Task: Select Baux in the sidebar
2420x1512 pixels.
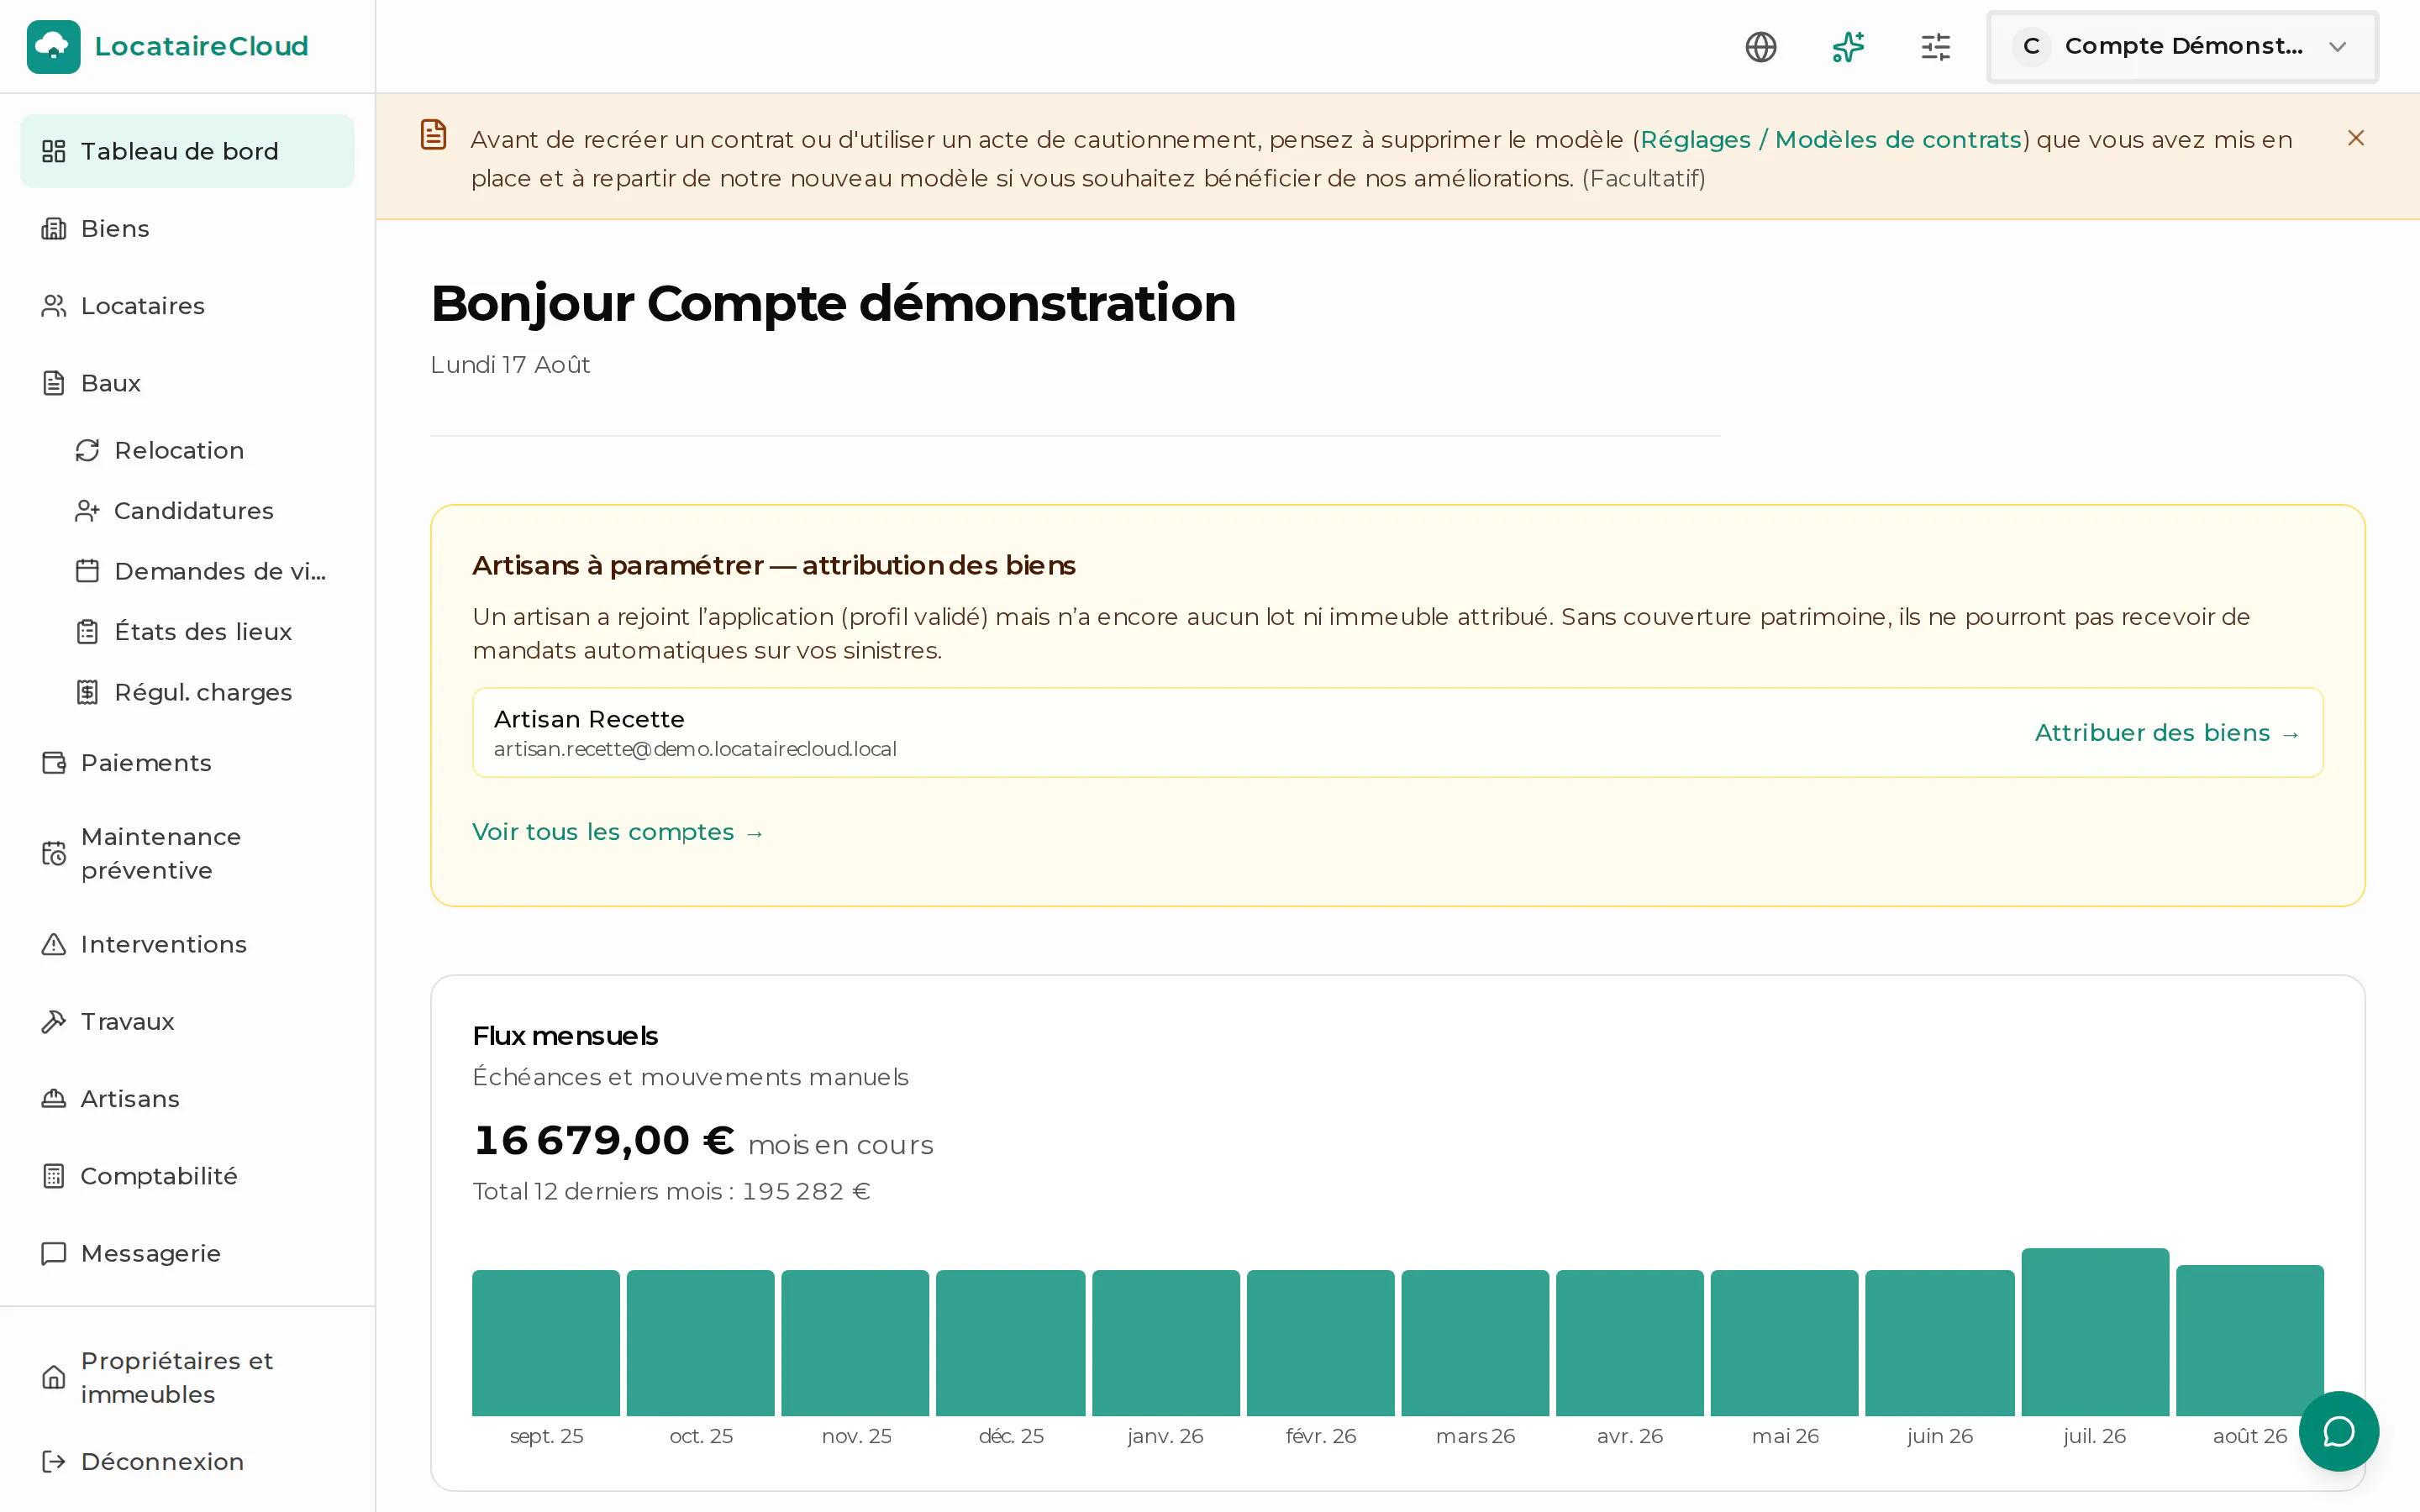Action: point(187,383)
